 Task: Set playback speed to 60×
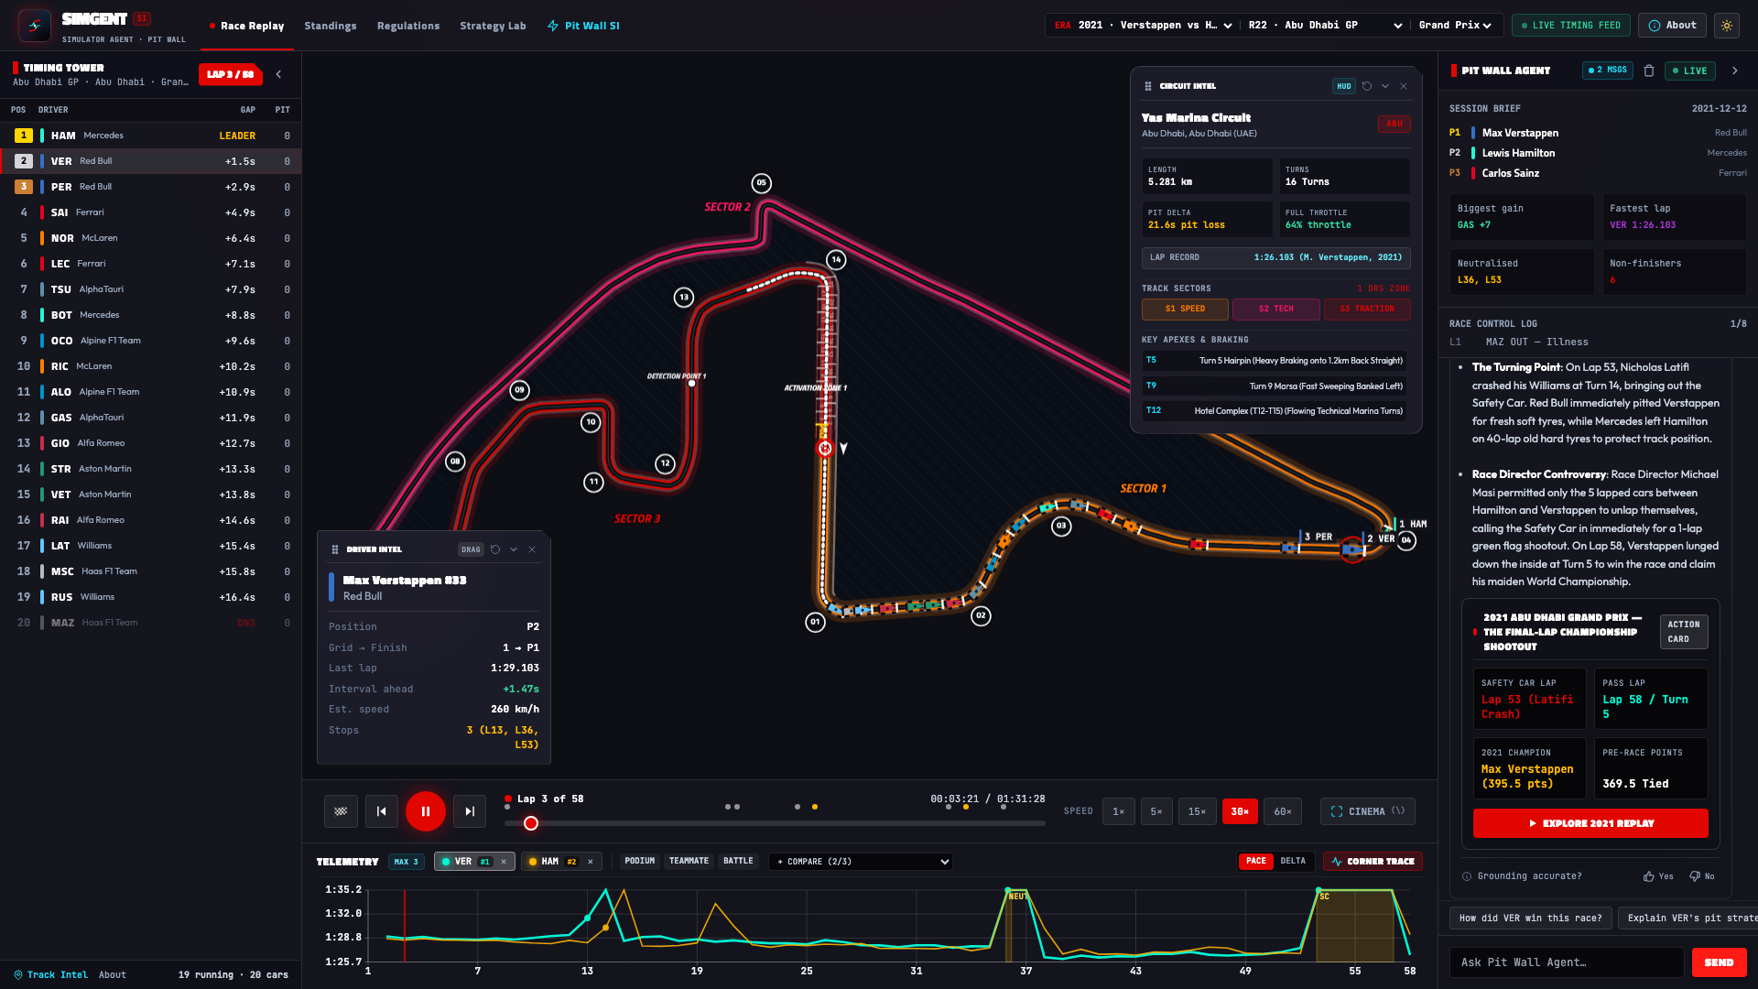point(1283,811)
